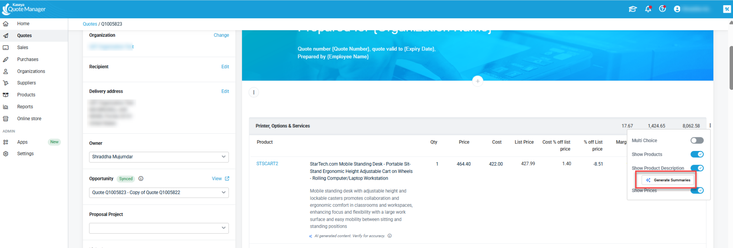Click the help question mark icon
Viewport: 733px width, 248px height.
click(662, 9)
